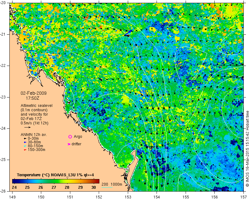250x200 pixels.
Task: Click the 0.5m/s velocity scale arrow
Action: pos(27,127)
